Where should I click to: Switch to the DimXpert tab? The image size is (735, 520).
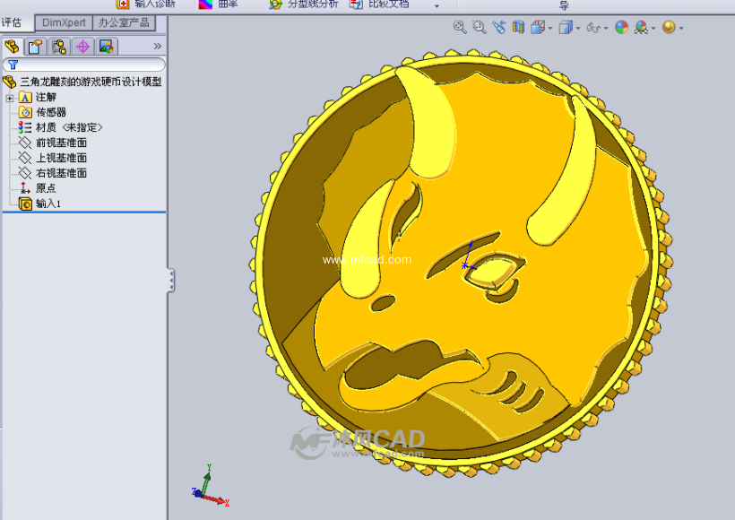pos(63,22)
